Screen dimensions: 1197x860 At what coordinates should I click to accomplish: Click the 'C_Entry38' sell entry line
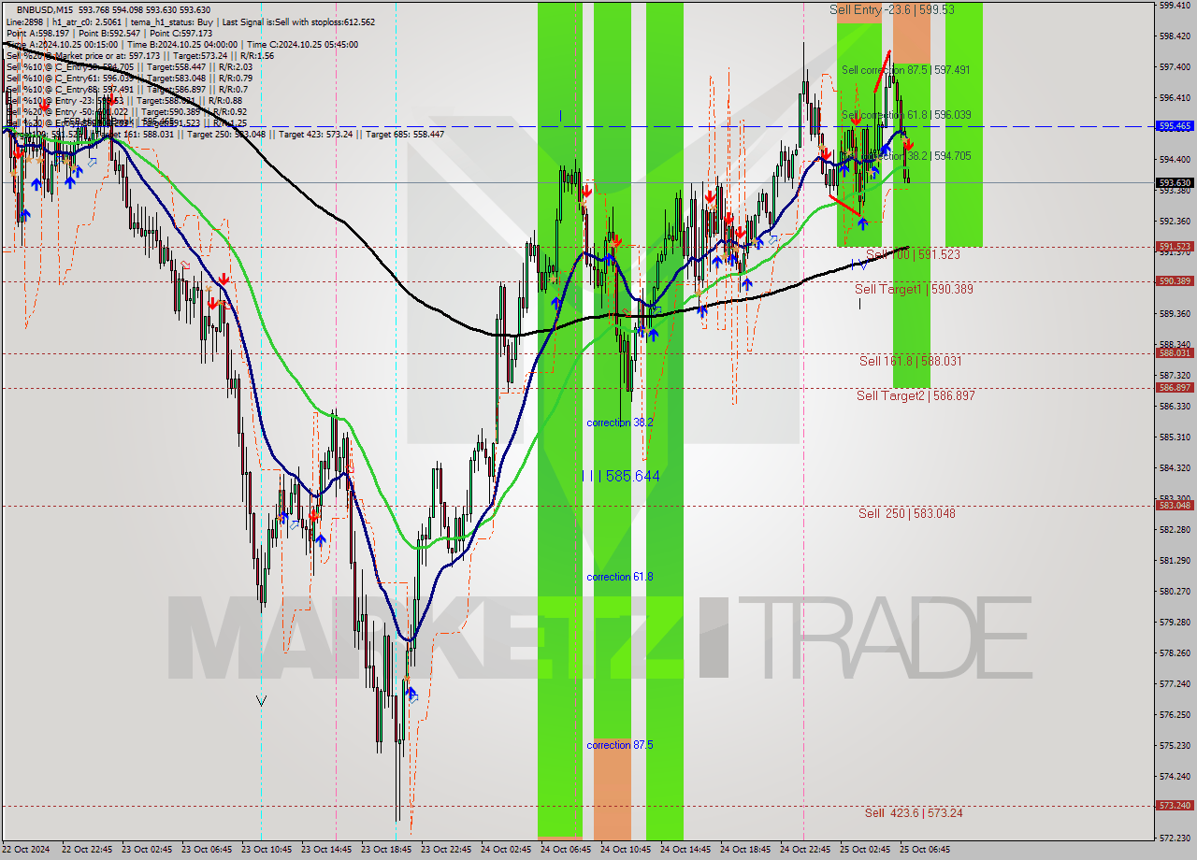pyautogui.click(x=129, y=66)
